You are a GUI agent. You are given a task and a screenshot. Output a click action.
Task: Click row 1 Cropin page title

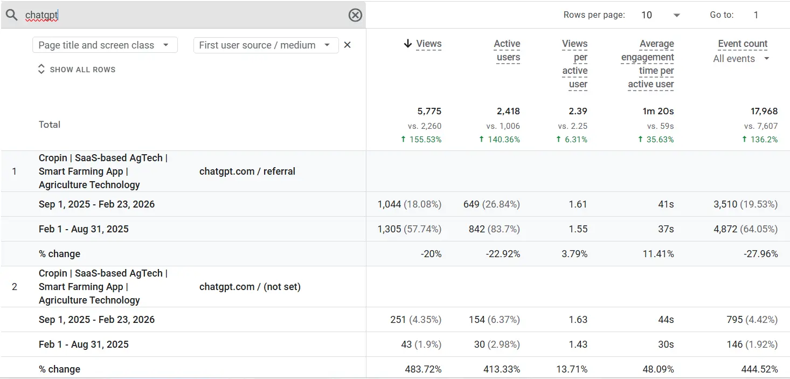102,171
